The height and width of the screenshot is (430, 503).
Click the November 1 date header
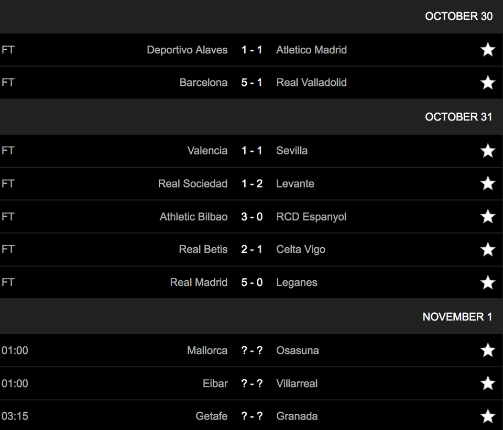point(457,317)
